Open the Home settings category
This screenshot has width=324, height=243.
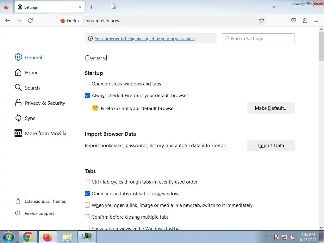tap(27, 72)
